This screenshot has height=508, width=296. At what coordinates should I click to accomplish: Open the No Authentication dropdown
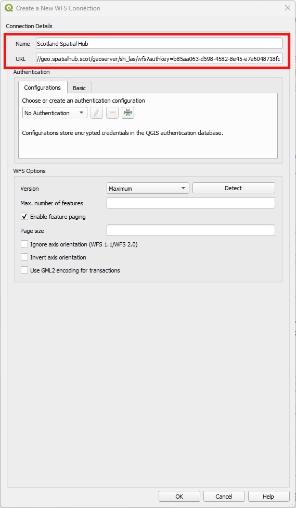(55, 113)
